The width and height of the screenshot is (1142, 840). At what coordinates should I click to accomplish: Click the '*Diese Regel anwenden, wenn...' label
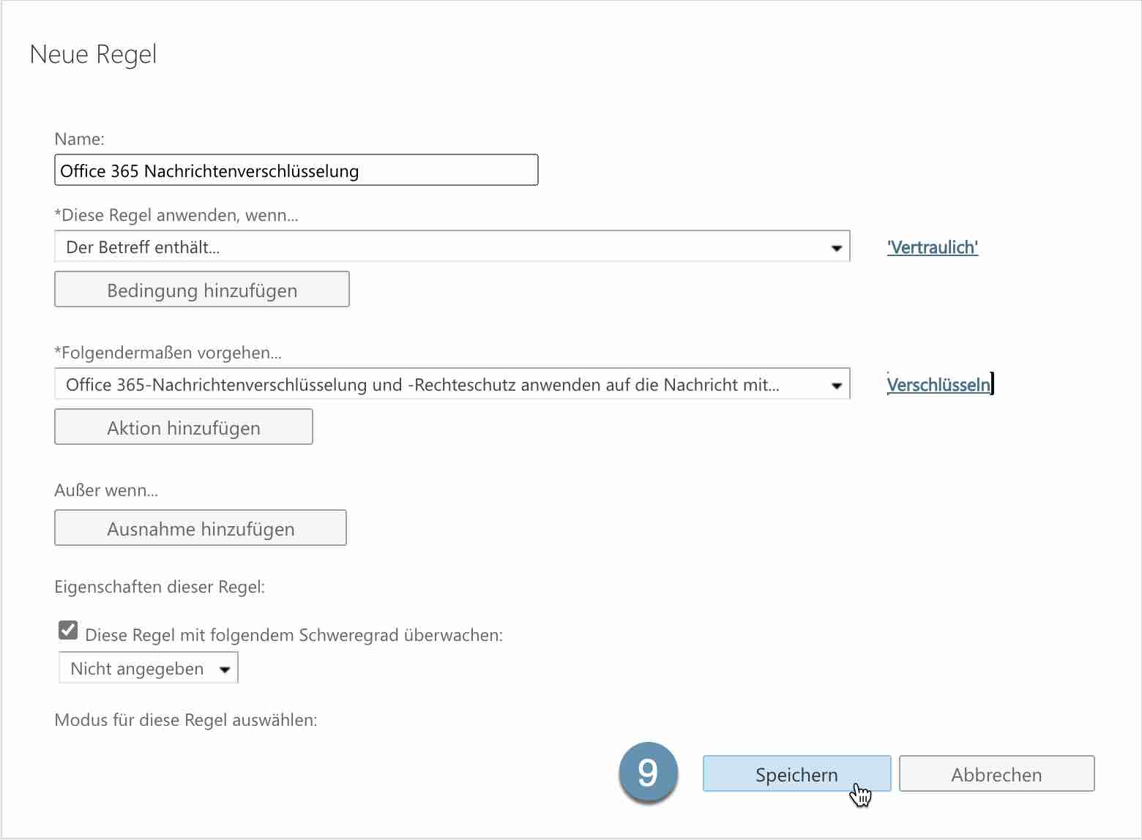tap(176, 215)
